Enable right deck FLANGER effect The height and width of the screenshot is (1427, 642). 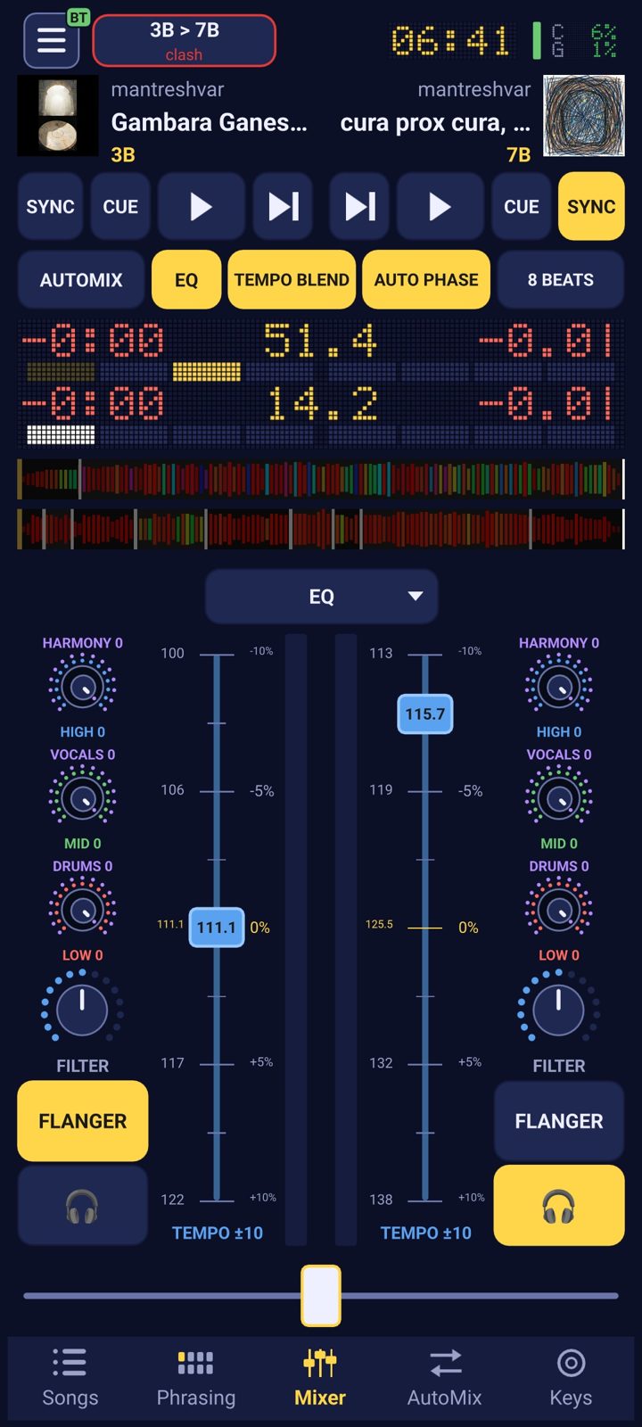(x=559, y=1121)
